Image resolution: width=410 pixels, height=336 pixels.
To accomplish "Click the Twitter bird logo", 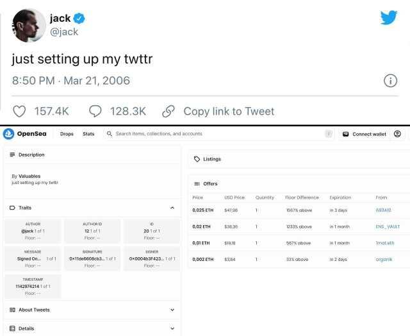I will click(x=388, y=17).
